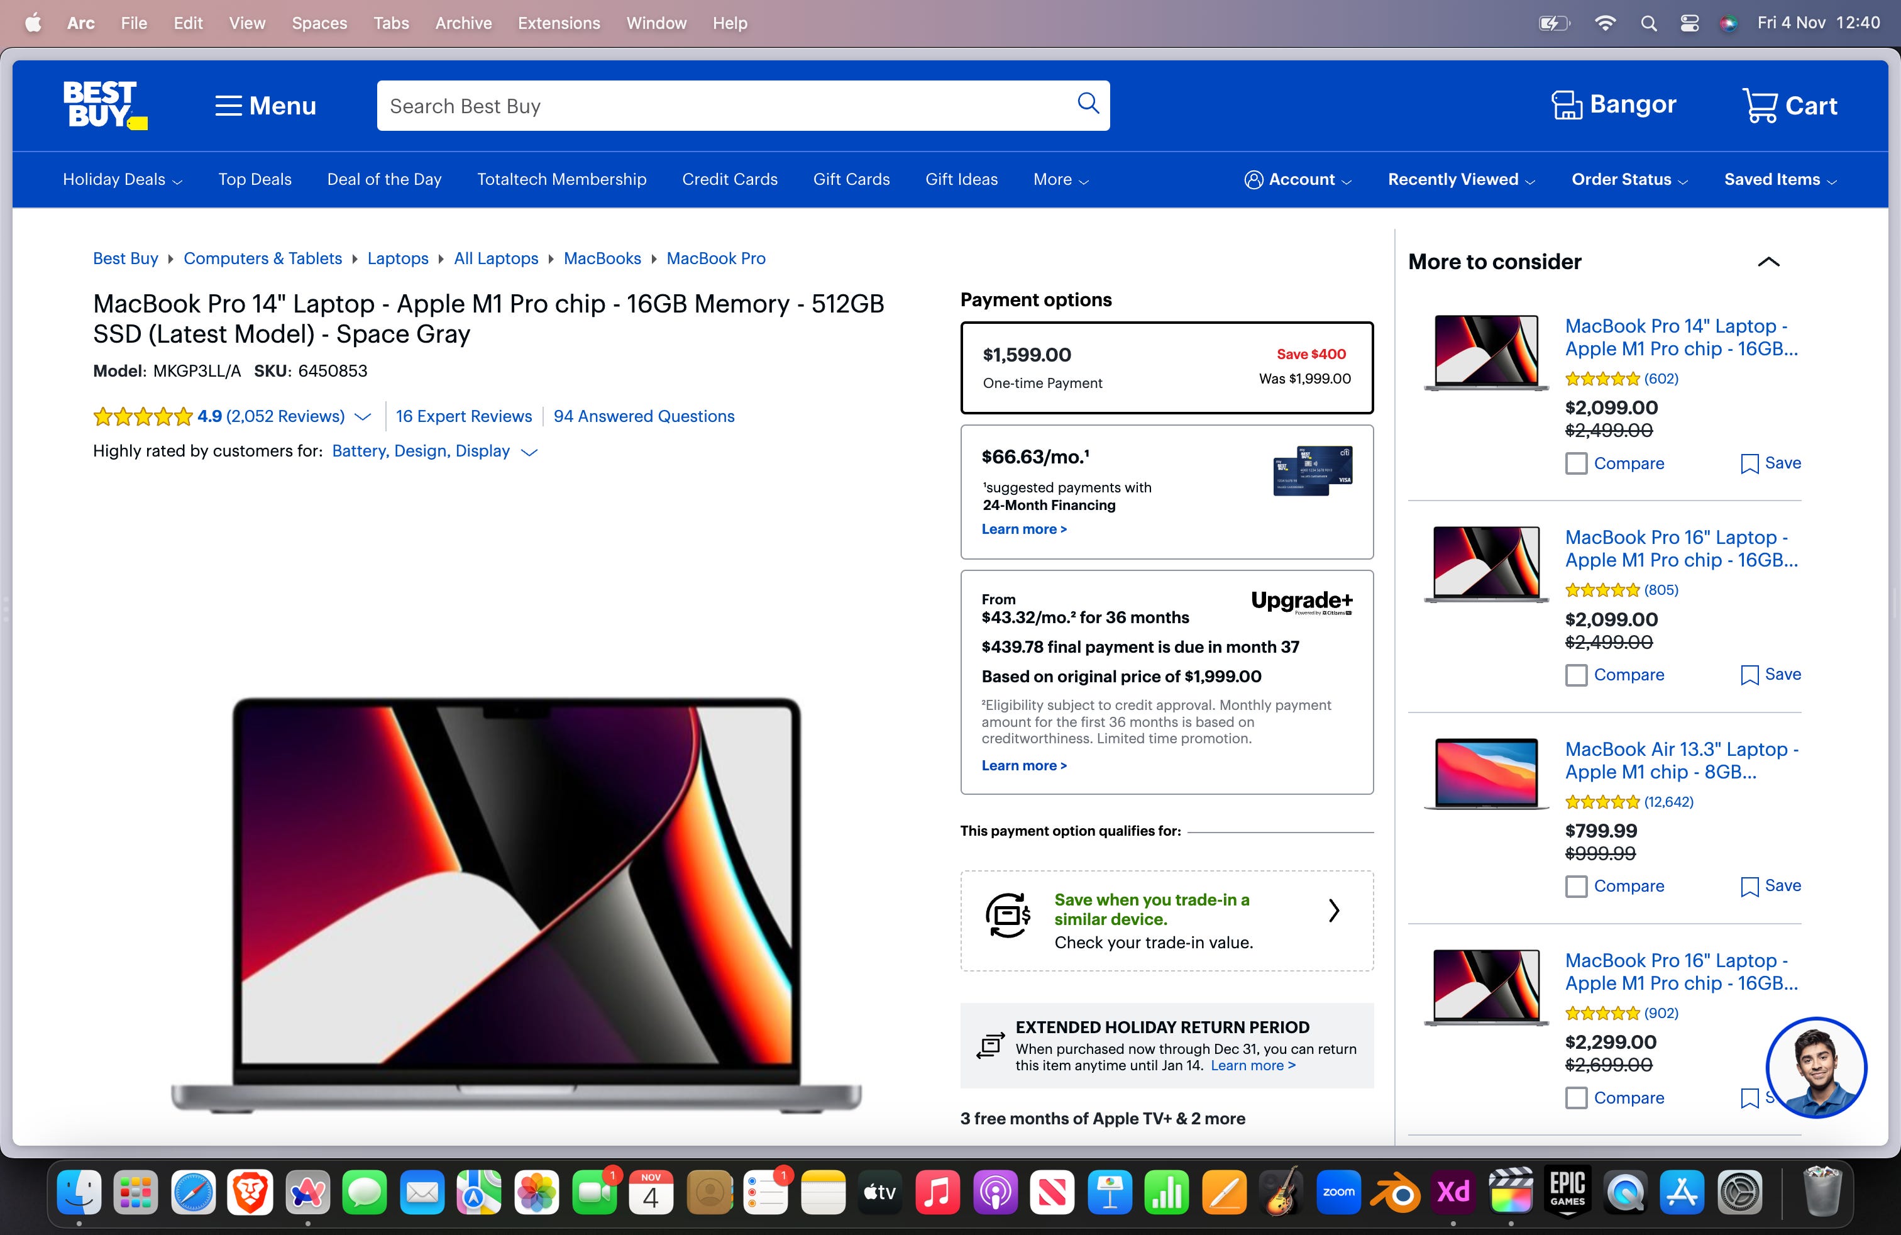Viewport: 1901px width, 1235px height.
Task: Go to Top Deals tab
Action: click(255, 180)
